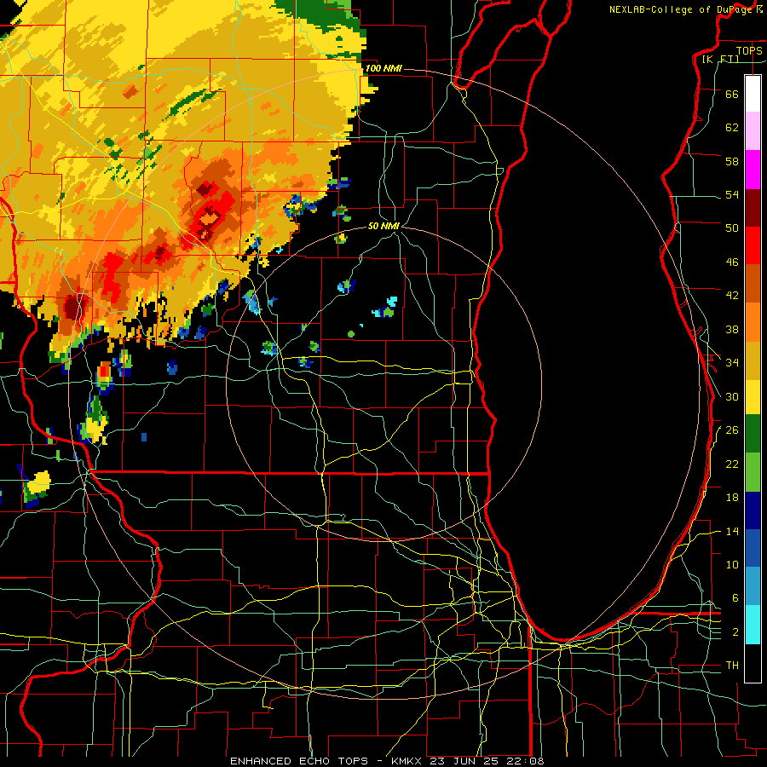Click the KMKX radar site identifier
The height and width of the screenshot is (767, 767).
coord(408,761)
